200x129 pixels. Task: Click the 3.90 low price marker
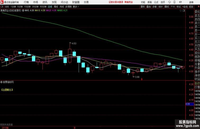137,77
